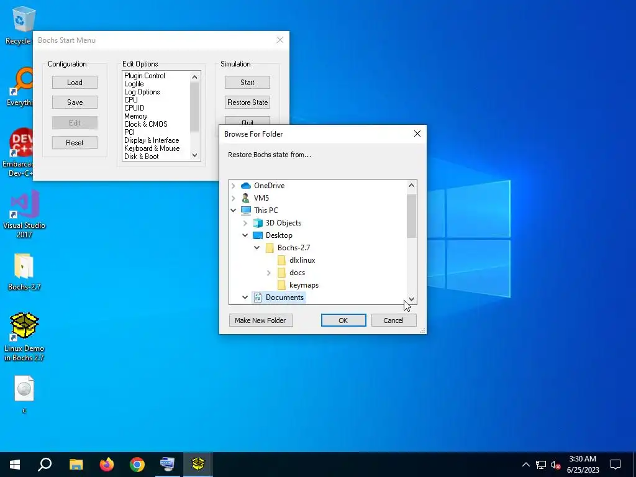Open the notification center icon
This screenshot has width=636, height=477.
point(616,465)
